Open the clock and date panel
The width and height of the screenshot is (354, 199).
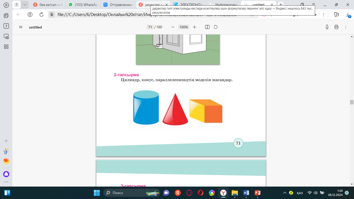tap(335, 193)
